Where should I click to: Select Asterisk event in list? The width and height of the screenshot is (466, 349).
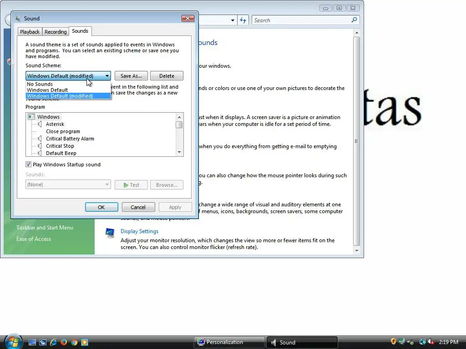(55, 124)
